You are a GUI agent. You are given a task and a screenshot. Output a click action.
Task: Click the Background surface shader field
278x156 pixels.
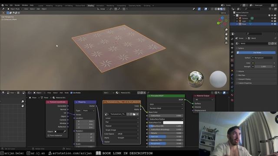(x=262, y=58)
